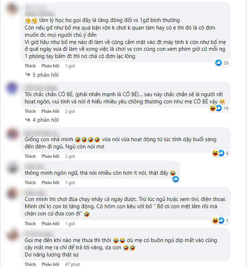Open the last commenter's blurred avatar
The width and height of the screenshot is (247, 268).
12,235
